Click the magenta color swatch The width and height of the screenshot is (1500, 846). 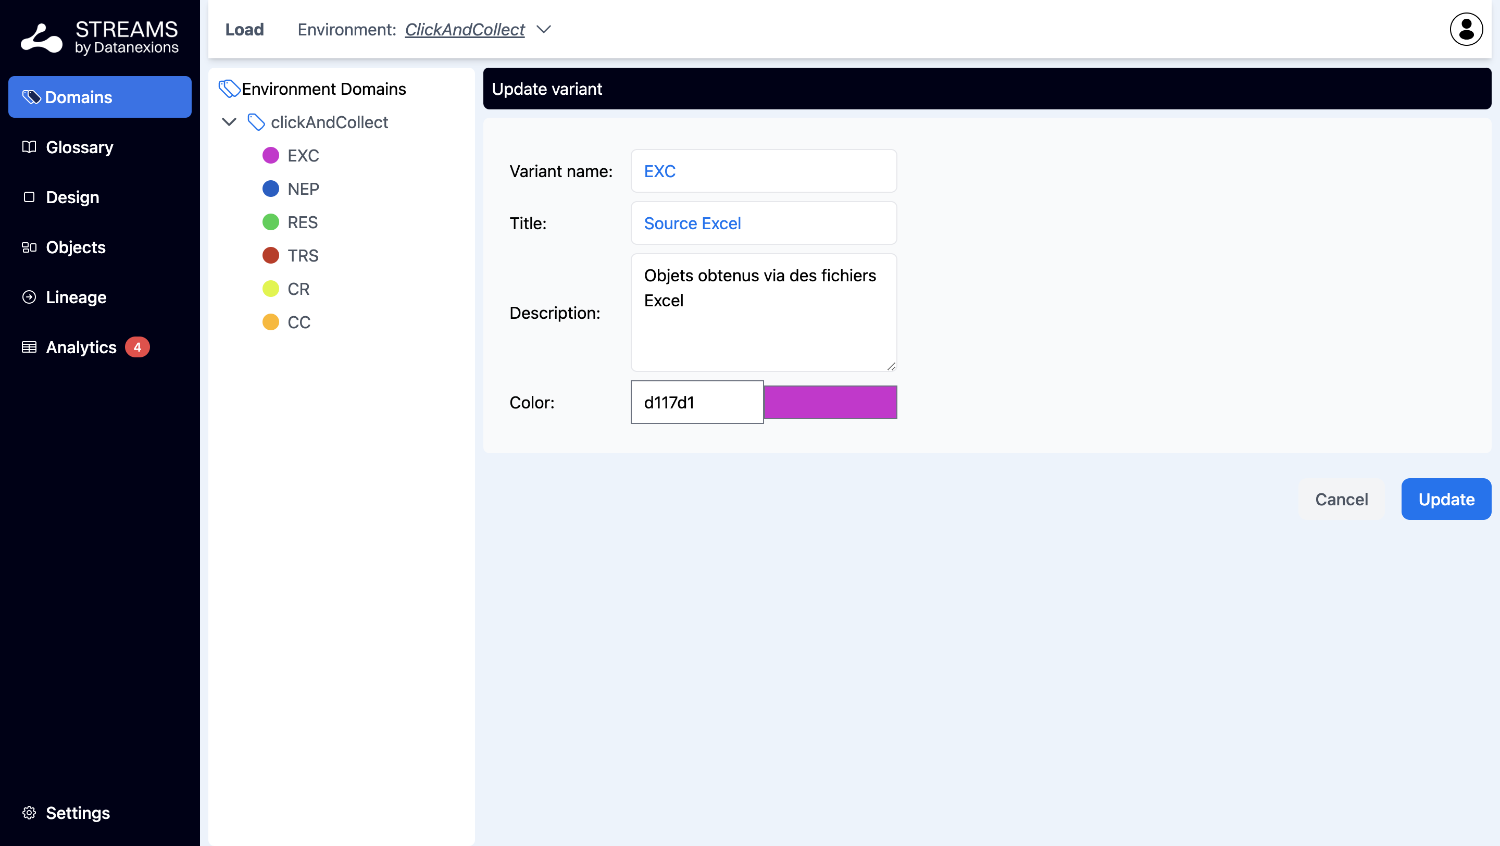click(x=830, y=402)
